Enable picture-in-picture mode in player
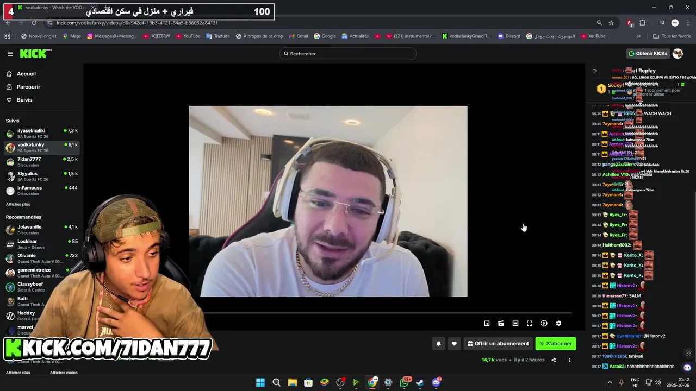696x391 pixels. 487,323
